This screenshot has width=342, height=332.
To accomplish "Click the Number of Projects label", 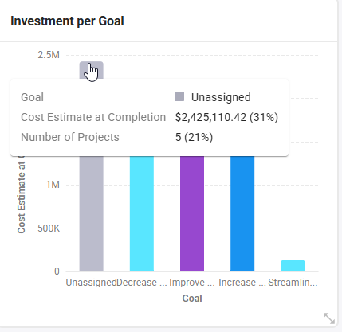I will (70, 137).
